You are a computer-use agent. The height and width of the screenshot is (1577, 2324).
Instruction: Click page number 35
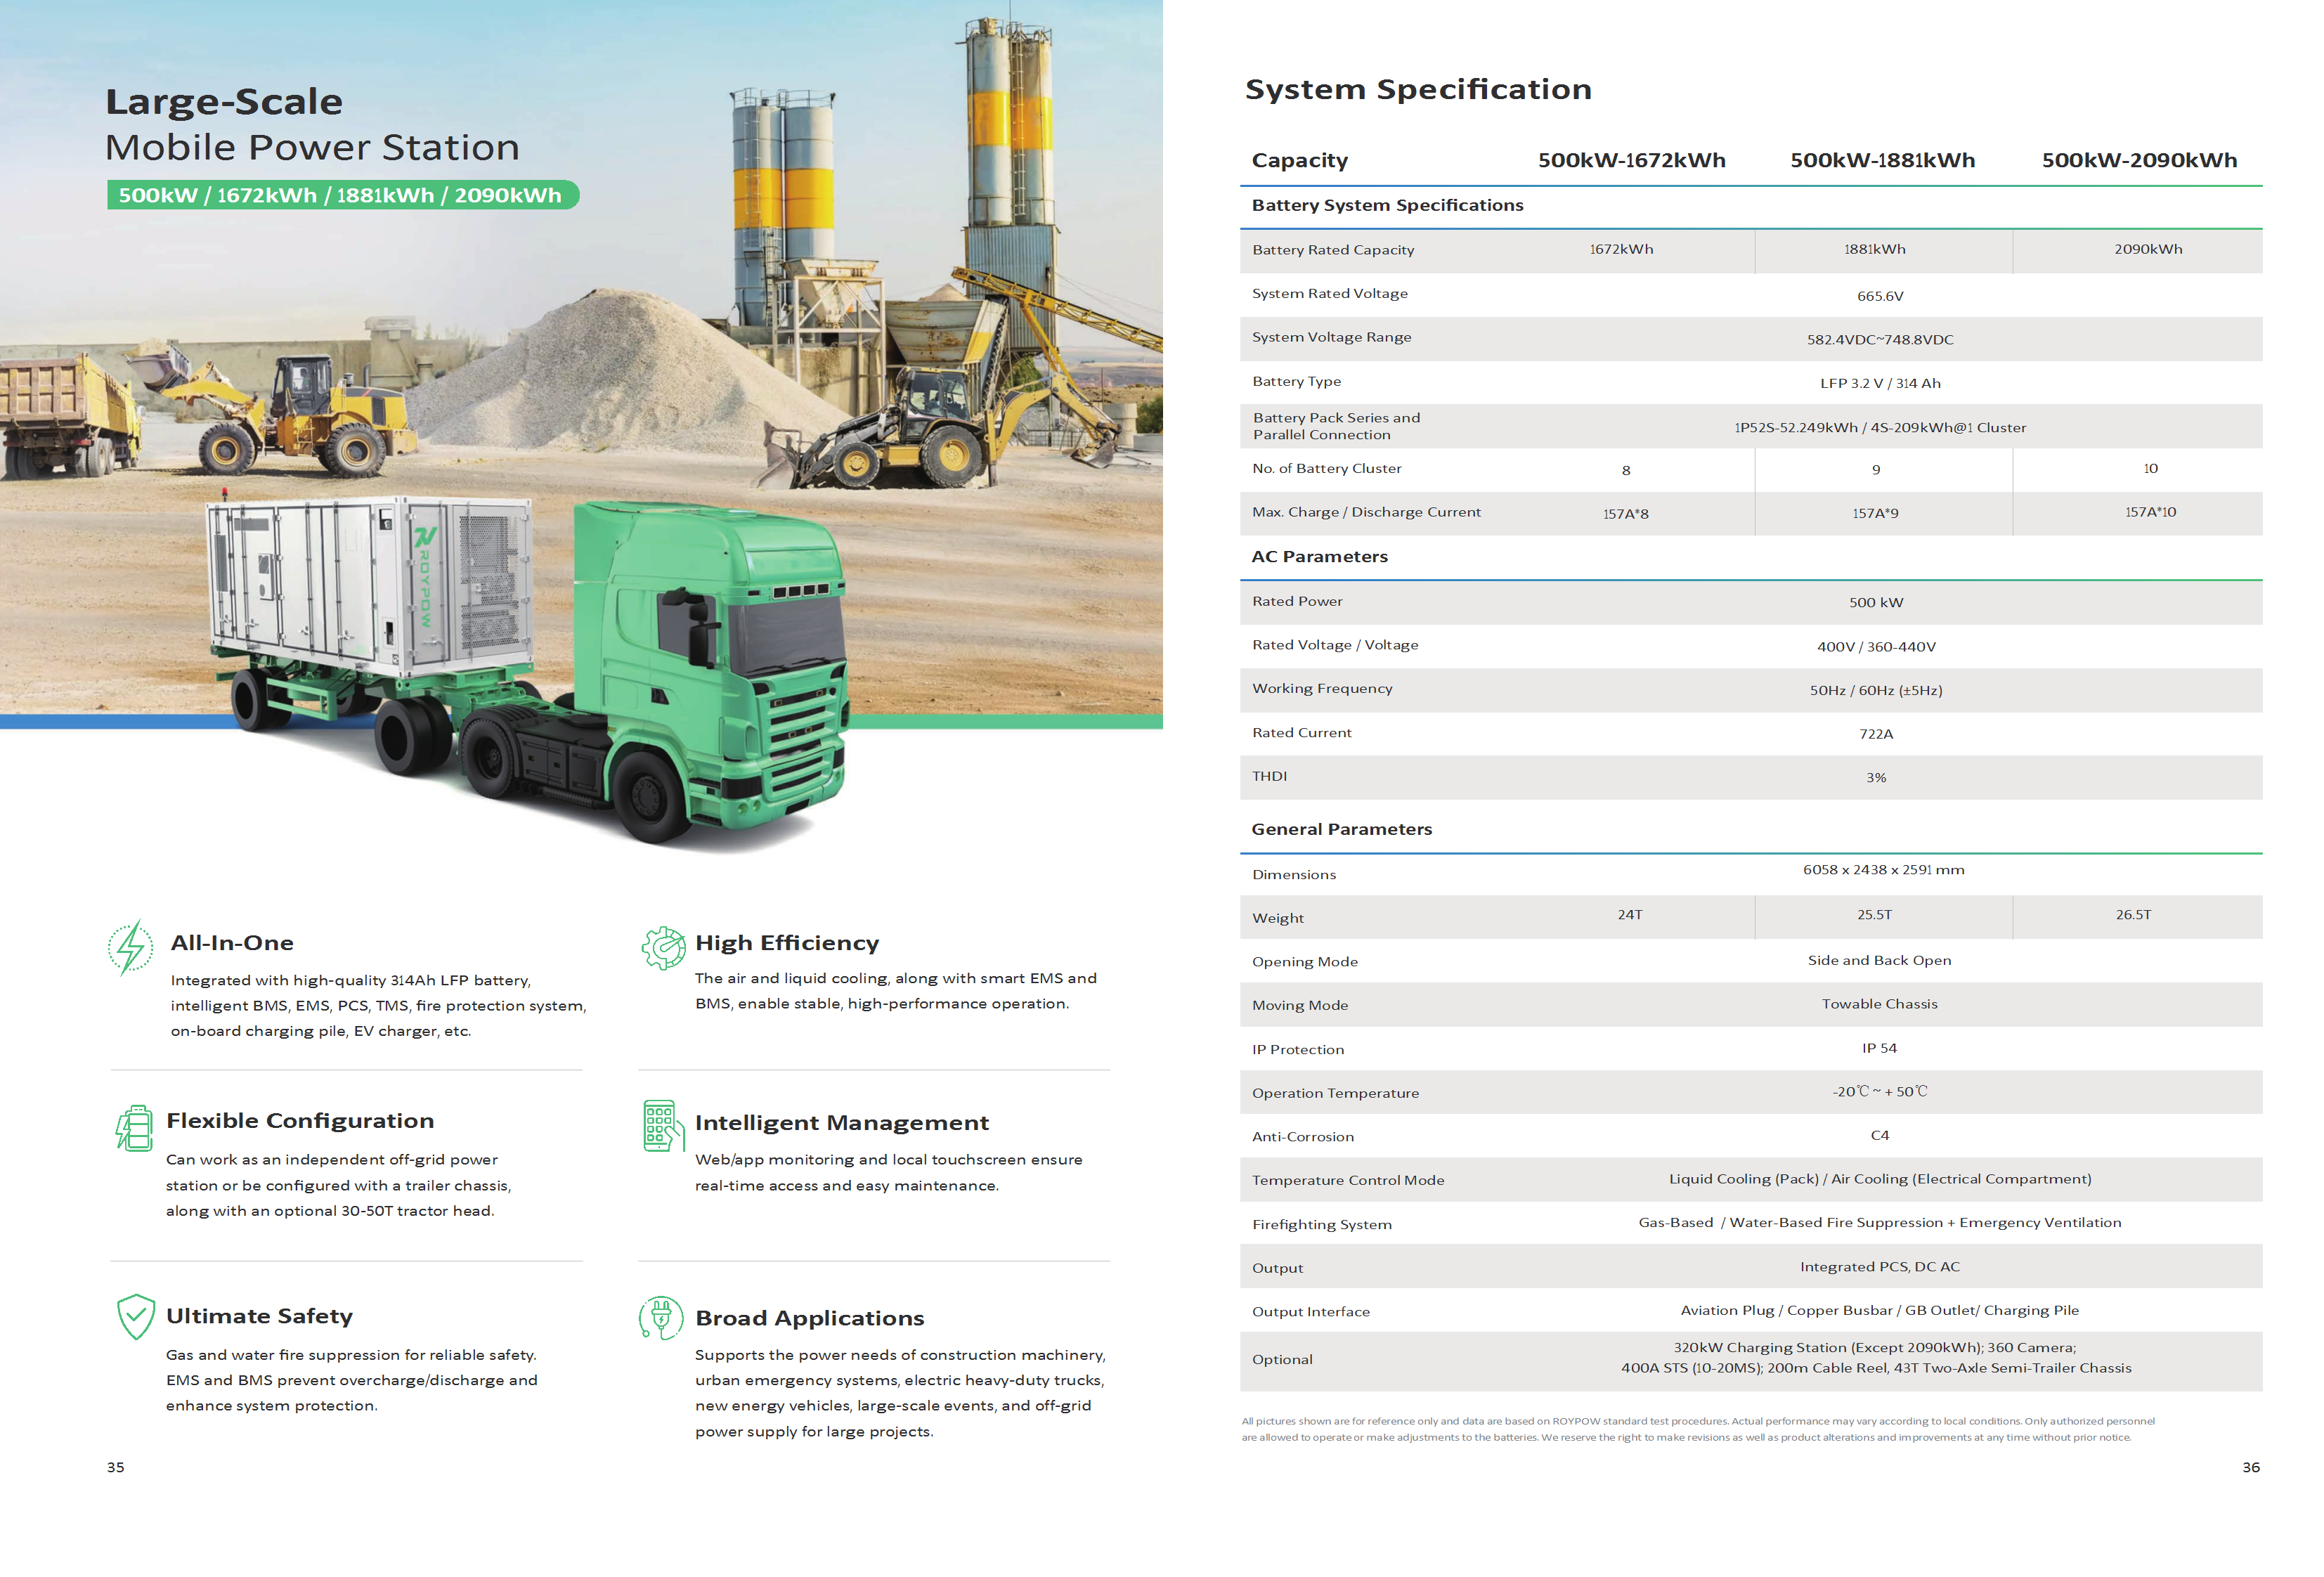(117, 1467)
